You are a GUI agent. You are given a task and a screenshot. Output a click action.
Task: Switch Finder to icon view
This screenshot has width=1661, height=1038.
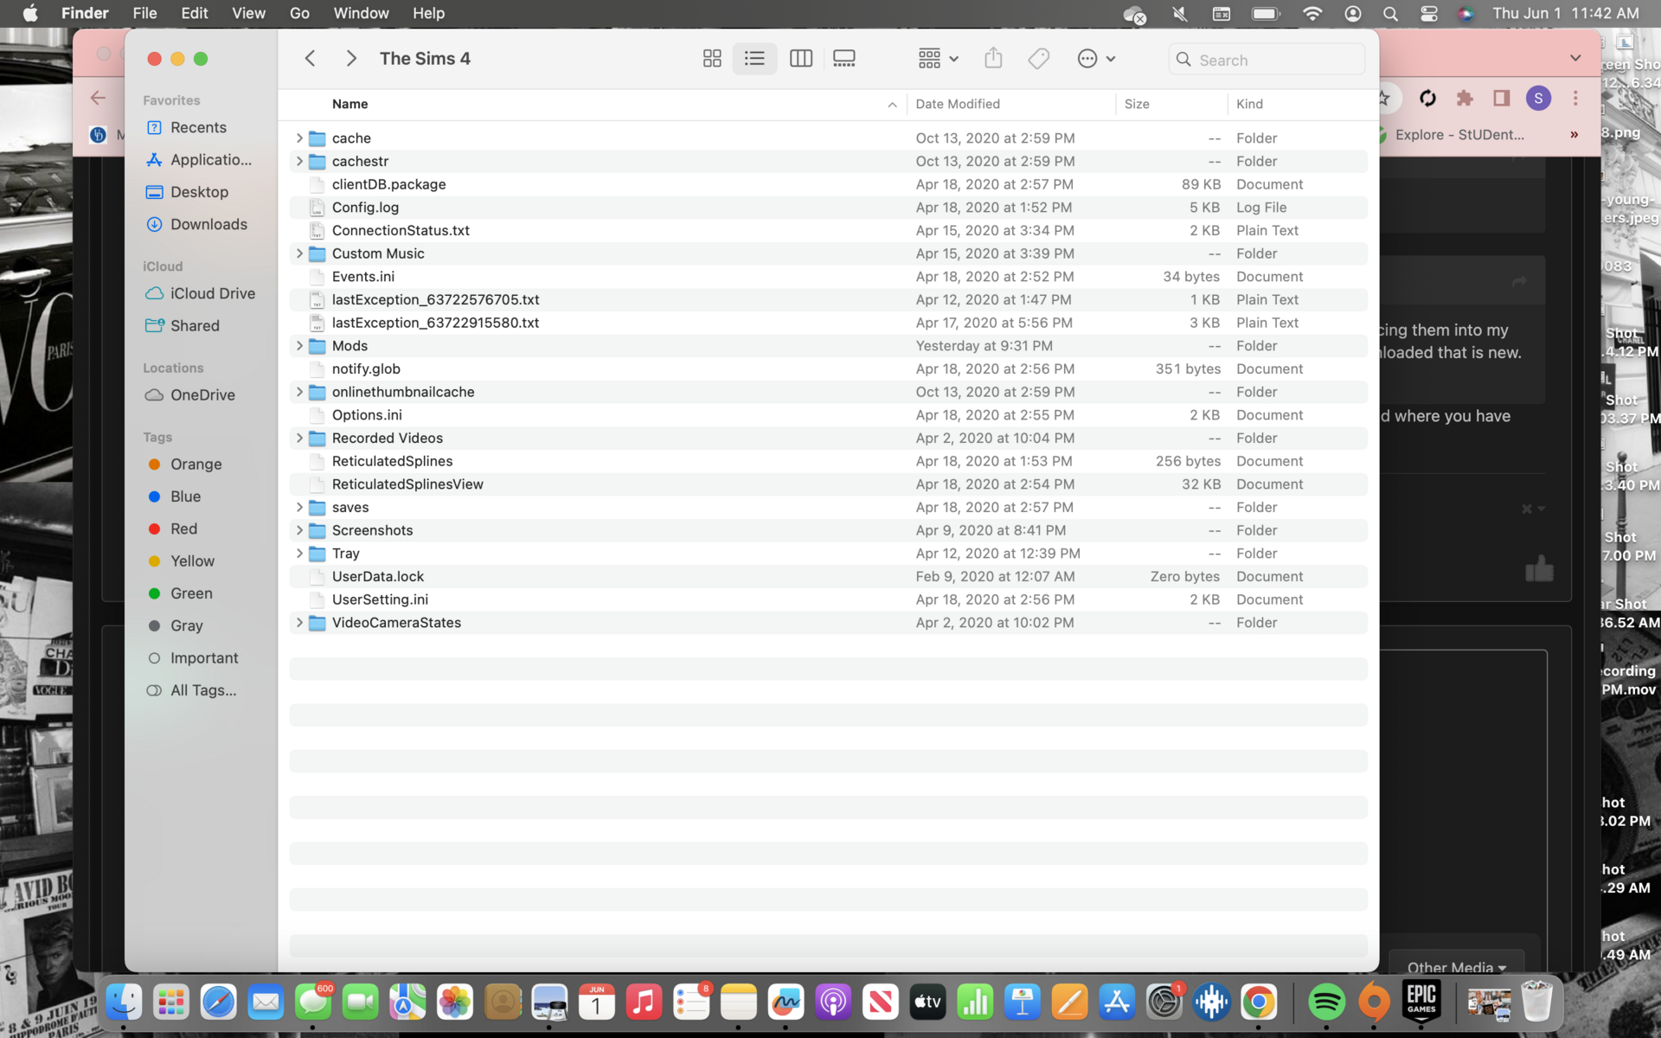point(712,59)
